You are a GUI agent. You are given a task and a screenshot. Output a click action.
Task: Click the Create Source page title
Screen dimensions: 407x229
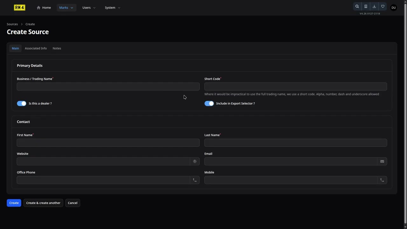[28, 32]
